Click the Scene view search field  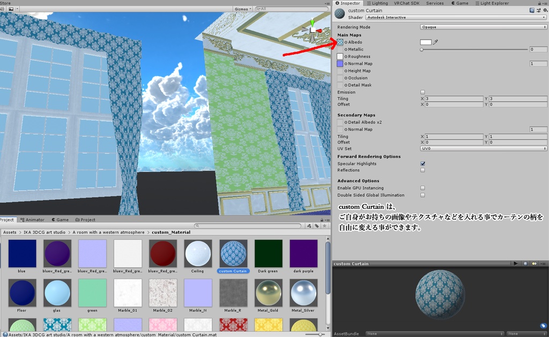(x=291, y=9)
